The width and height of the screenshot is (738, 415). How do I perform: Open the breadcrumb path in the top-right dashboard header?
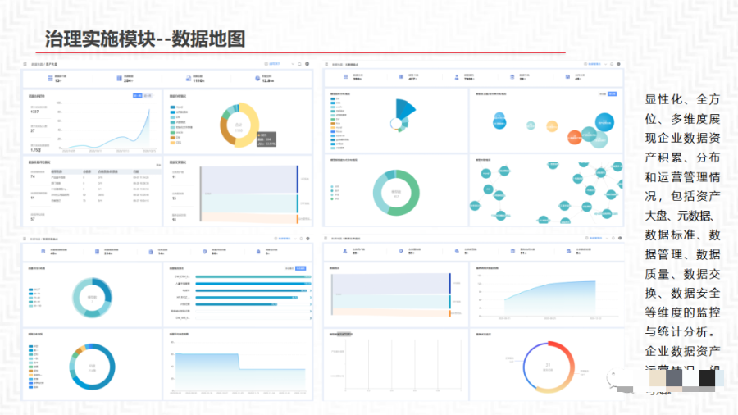click(x=345, y=65)
